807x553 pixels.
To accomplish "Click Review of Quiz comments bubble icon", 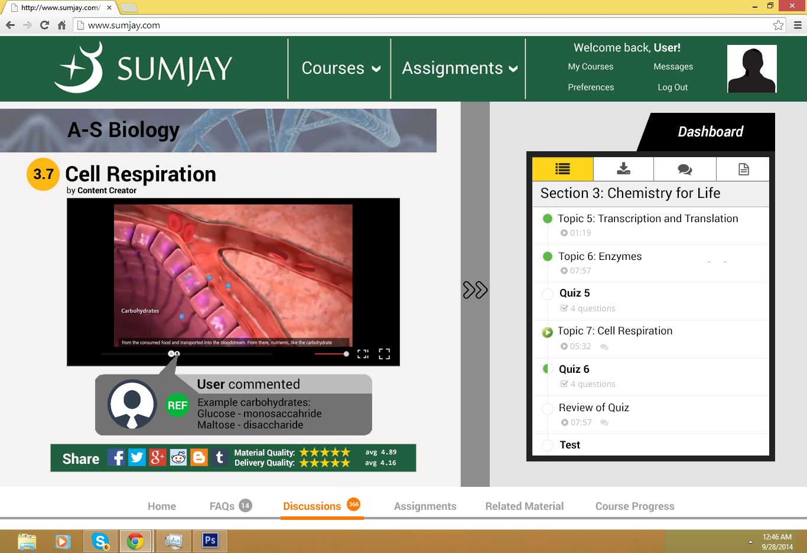I will coord(604,422).
